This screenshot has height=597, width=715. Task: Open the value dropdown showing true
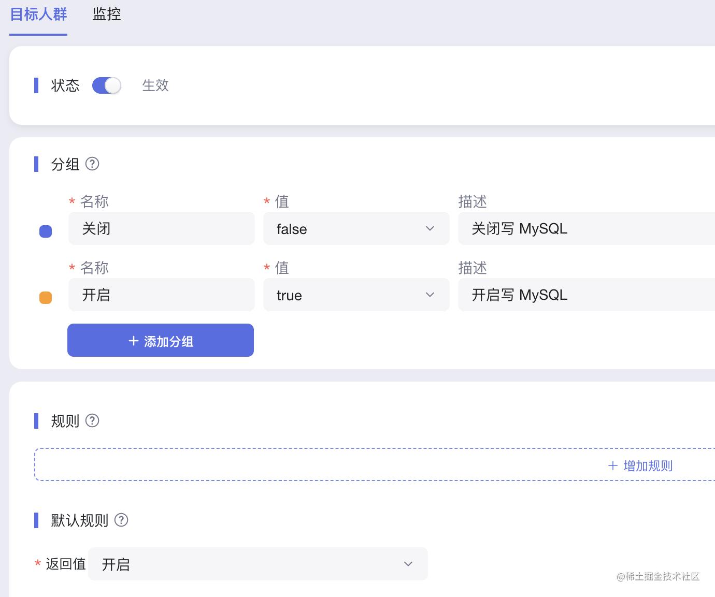click(x=356, y=295)
